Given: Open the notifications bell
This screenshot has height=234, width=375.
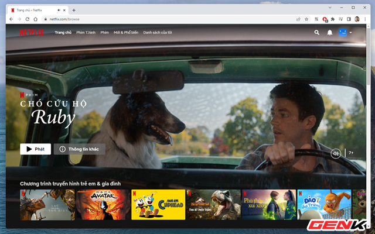Looking at the screenshot, I should [329, 33].
